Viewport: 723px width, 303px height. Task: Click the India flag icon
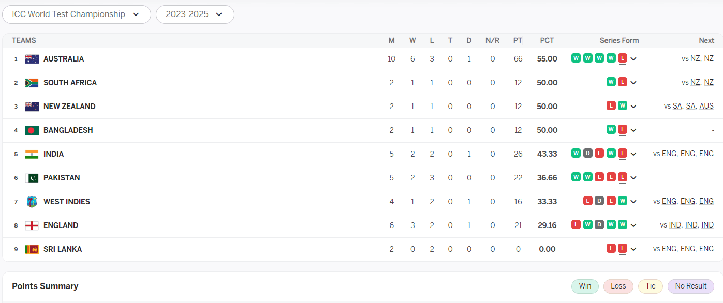[x=32, y=154]
